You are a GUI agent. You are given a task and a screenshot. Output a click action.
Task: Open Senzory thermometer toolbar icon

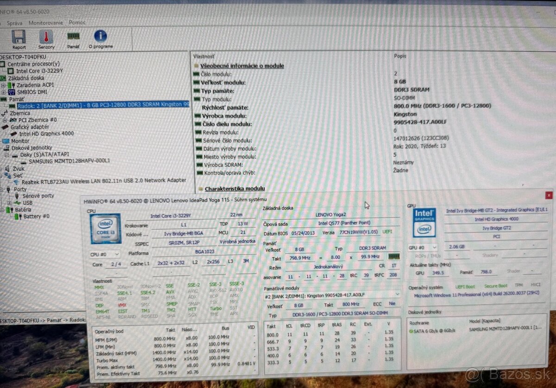46,37
